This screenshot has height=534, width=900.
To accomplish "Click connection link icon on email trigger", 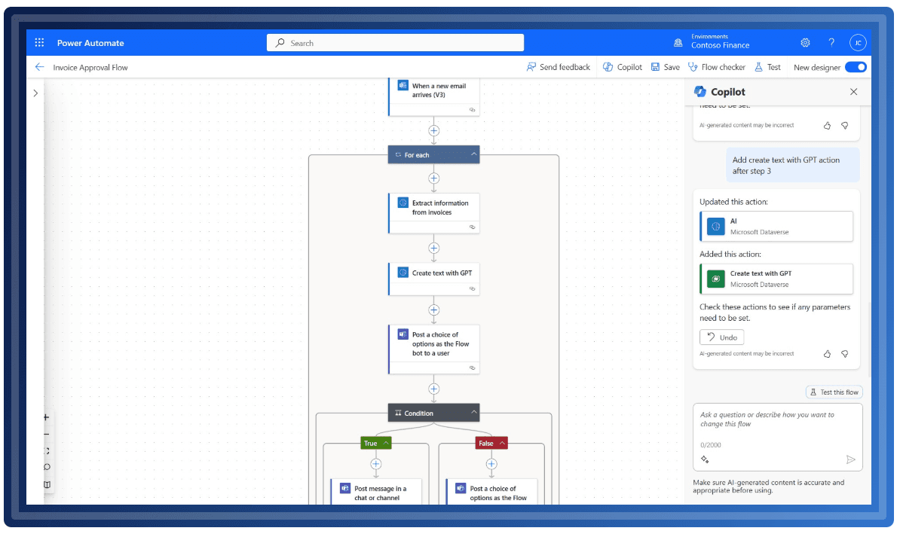I will 473,109.
